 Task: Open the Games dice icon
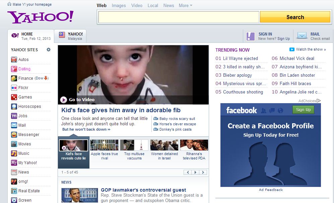[14, 97]
